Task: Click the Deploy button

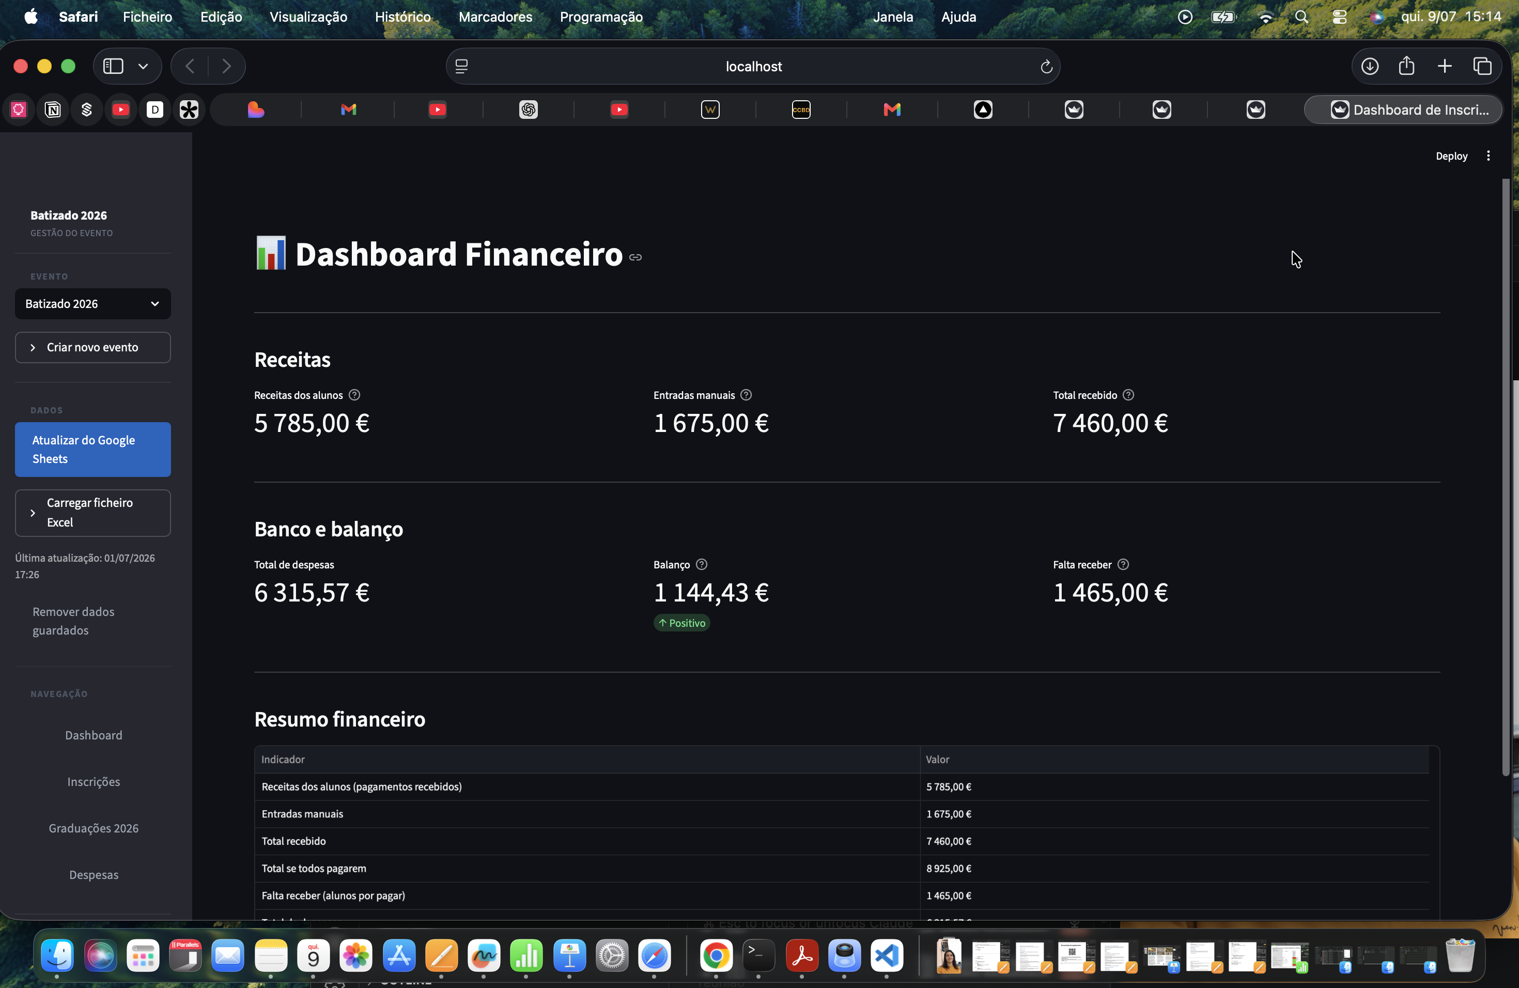Action: [1451, 157]
